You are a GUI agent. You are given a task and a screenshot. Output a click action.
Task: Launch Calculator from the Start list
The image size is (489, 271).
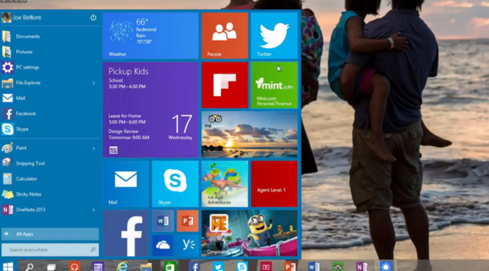50,179
